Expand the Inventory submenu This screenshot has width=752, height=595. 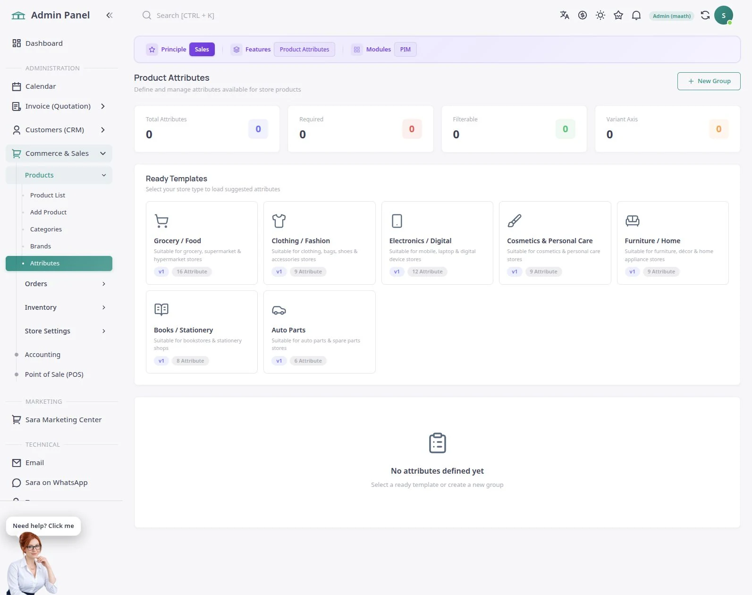tap(65, 307)
